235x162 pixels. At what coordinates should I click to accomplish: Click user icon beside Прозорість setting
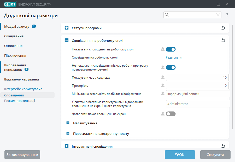coord(163,85)
